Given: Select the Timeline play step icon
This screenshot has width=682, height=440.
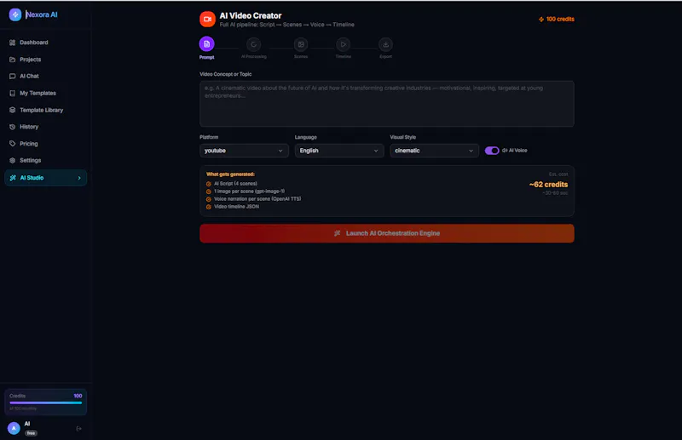Looking at the screenshot, I should click(x=344, y=44).
